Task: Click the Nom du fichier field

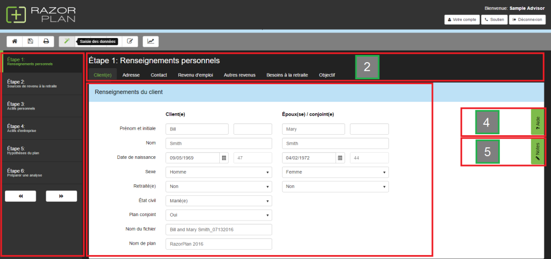Action: pyautogui.click(x=219, y=229)
